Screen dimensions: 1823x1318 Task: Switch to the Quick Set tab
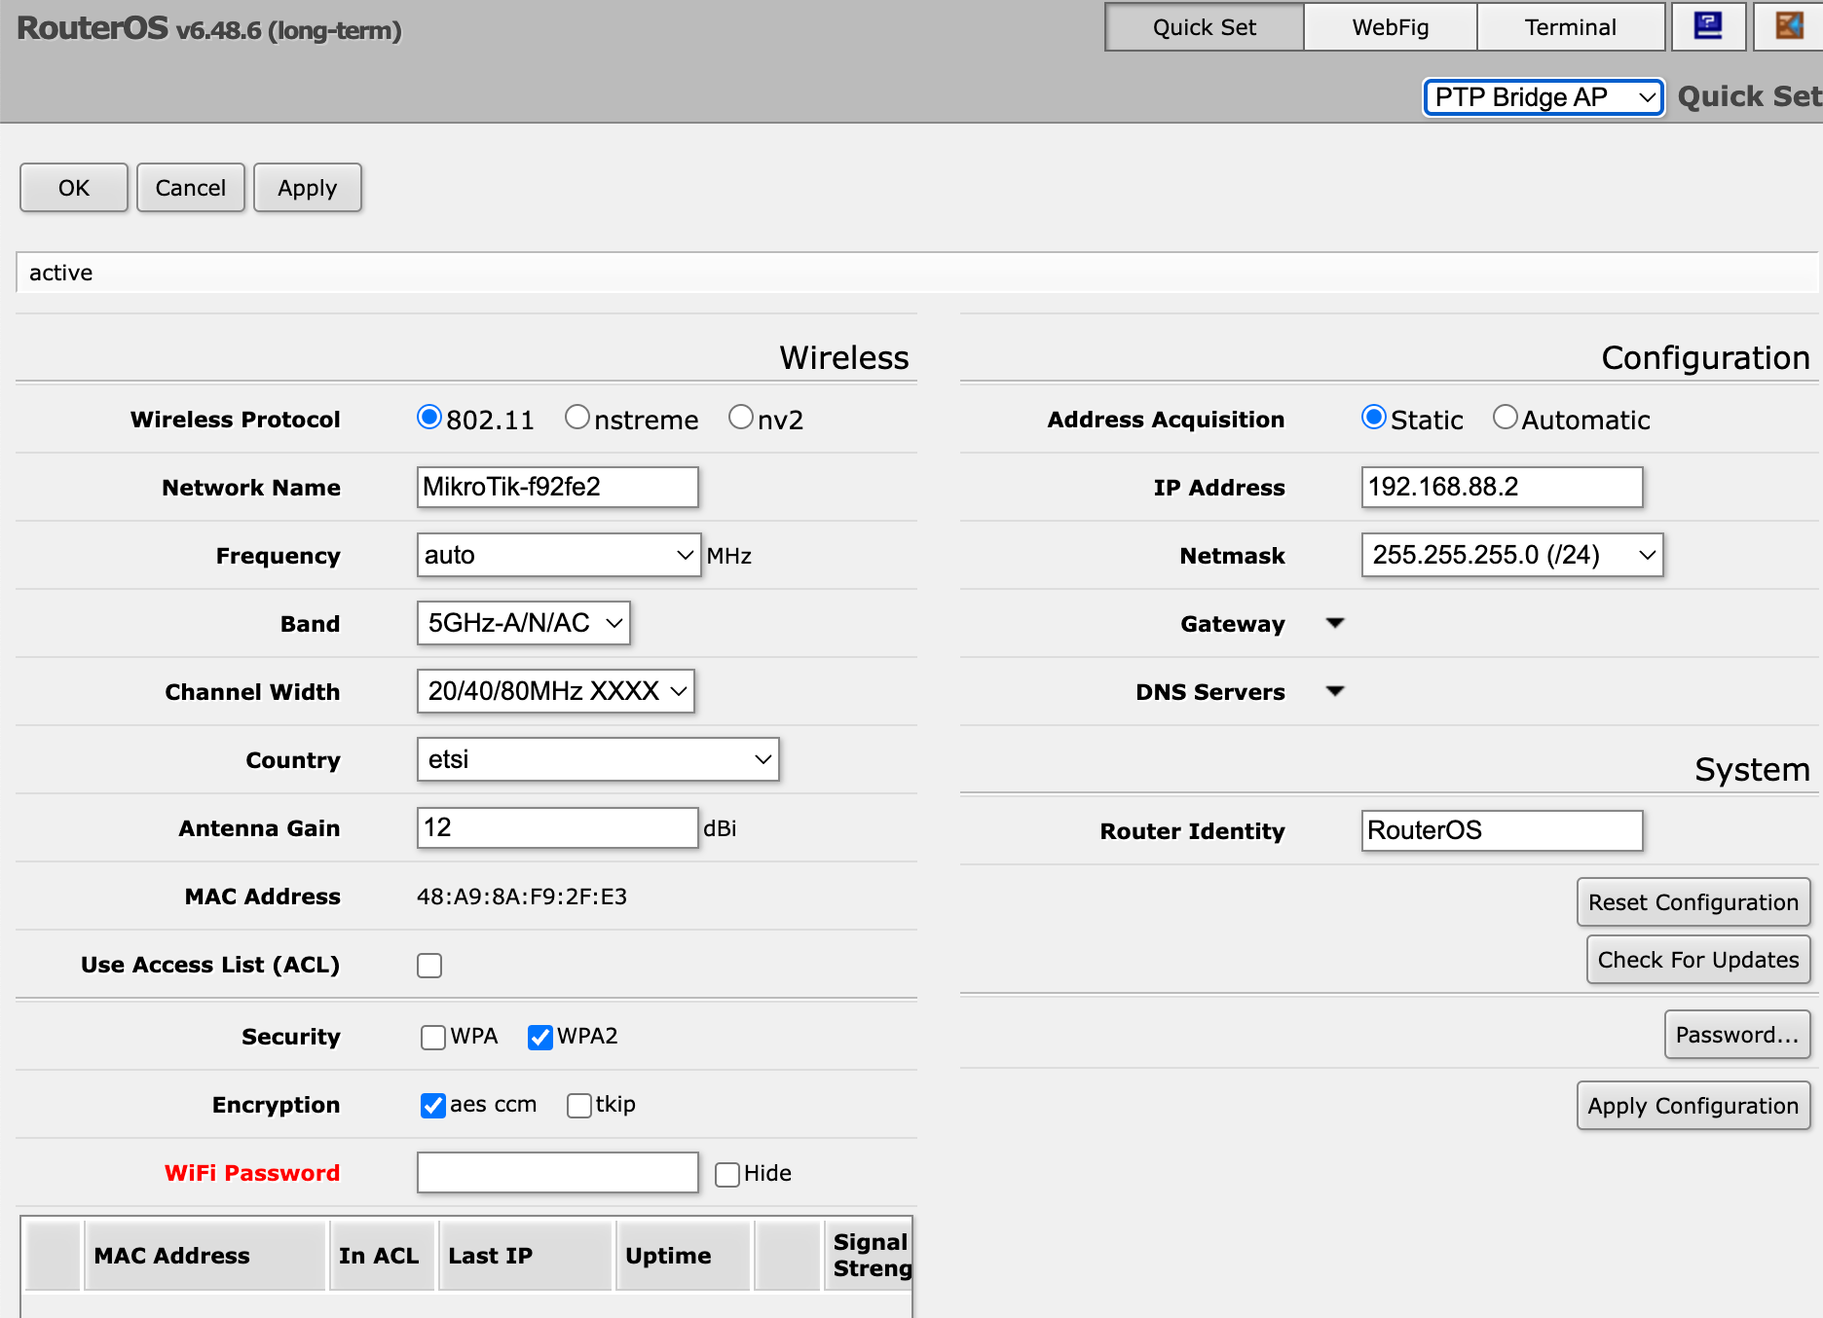[1205, 27]
